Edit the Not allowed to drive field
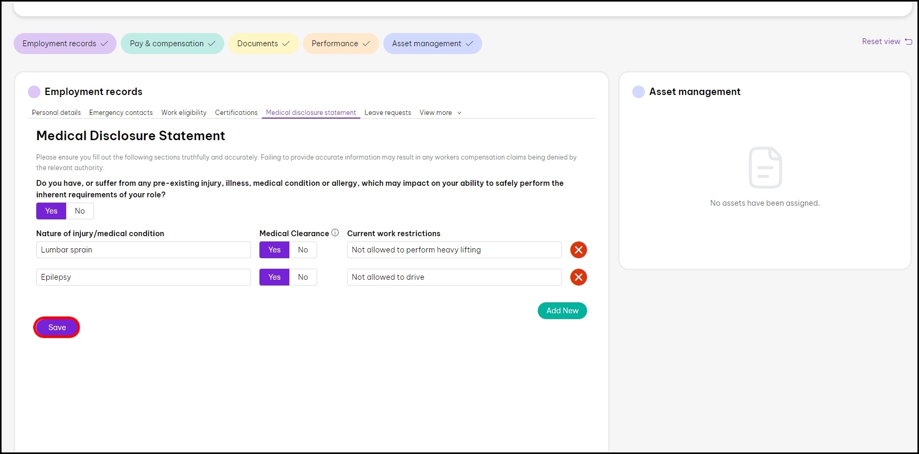Screen dimensions: 919x454 (x=454, y=277)
